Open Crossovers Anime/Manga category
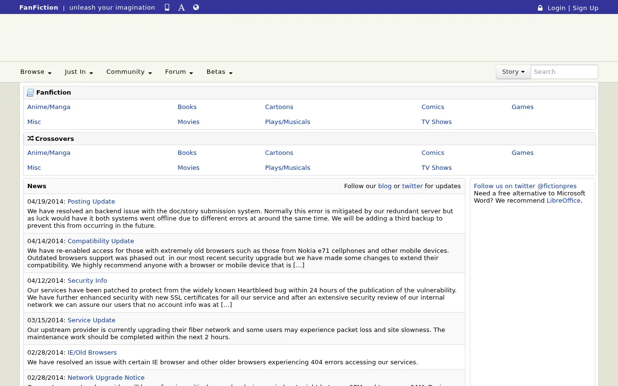Screen dimensions: 618x386 coord(49,153)
